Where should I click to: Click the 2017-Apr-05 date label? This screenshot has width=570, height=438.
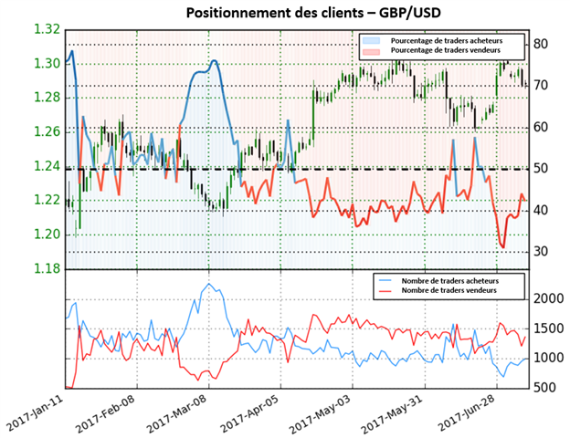tap(249, 413)
